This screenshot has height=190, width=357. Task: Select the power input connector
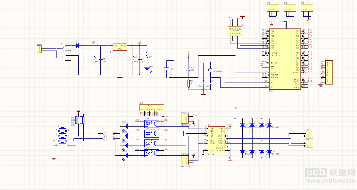click(x=39, y=49)
